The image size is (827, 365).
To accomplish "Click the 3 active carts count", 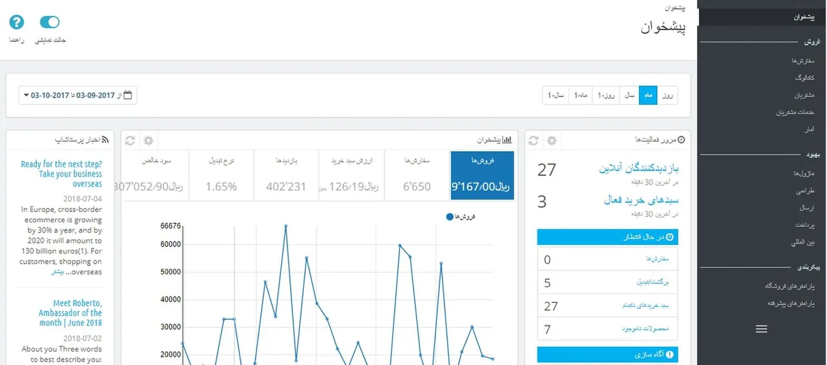I will click(x=542, y=202).
